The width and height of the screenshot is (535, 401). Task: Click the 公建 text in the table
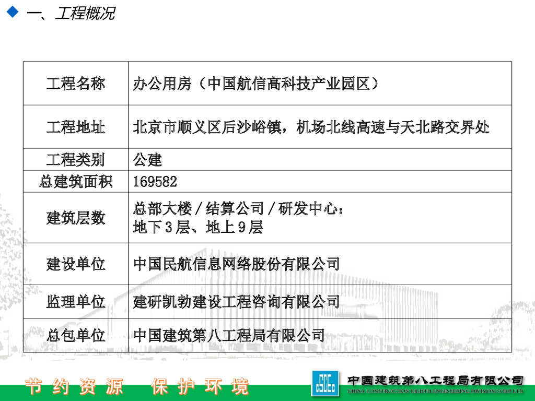coord(148,160)
